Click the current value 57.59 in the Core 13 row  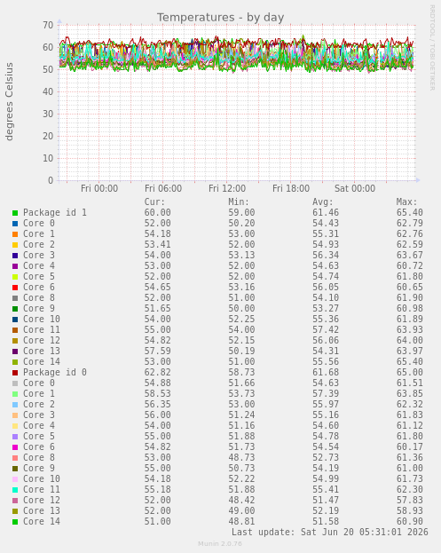[158, 352]
